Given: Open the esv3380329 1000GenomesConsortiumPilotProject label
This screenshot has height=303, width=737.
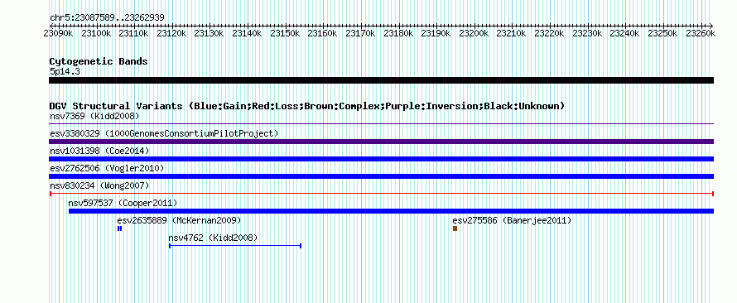Looking at the screenshot, I should coord(164,133).
